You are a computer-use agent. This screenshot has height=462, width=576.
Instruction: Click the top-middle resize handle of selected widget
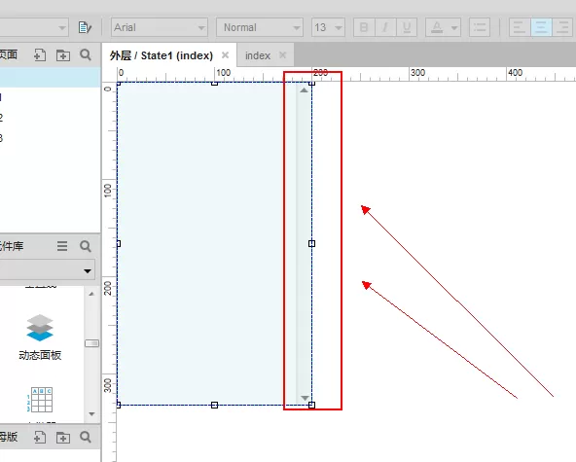214,84
